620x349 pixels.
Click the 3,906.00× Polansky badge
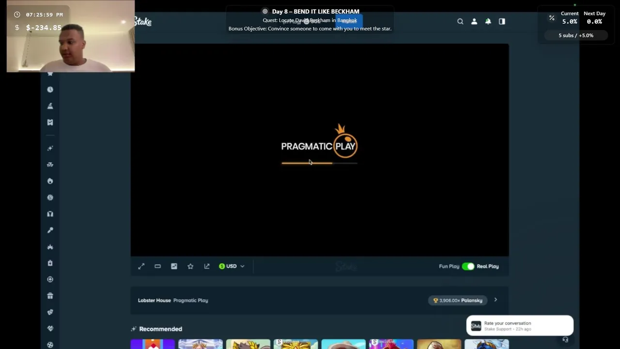click(x=458, y=301)
